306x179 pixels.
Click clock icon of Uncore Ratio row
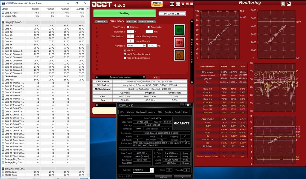coord(3,16)
